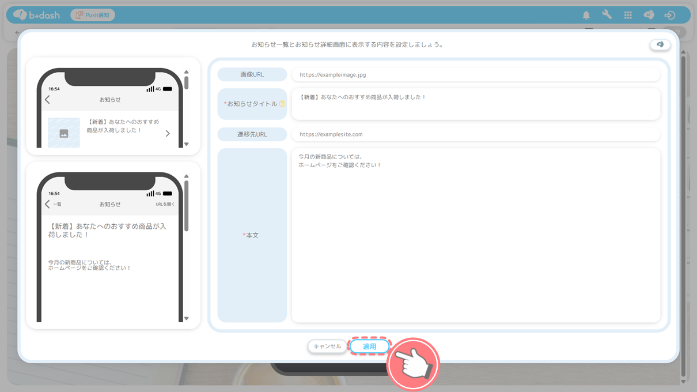The width and height of the screenshot is (697, 392).
Task: Click URLを開く in detail preview
Action: tap(165, 204)
